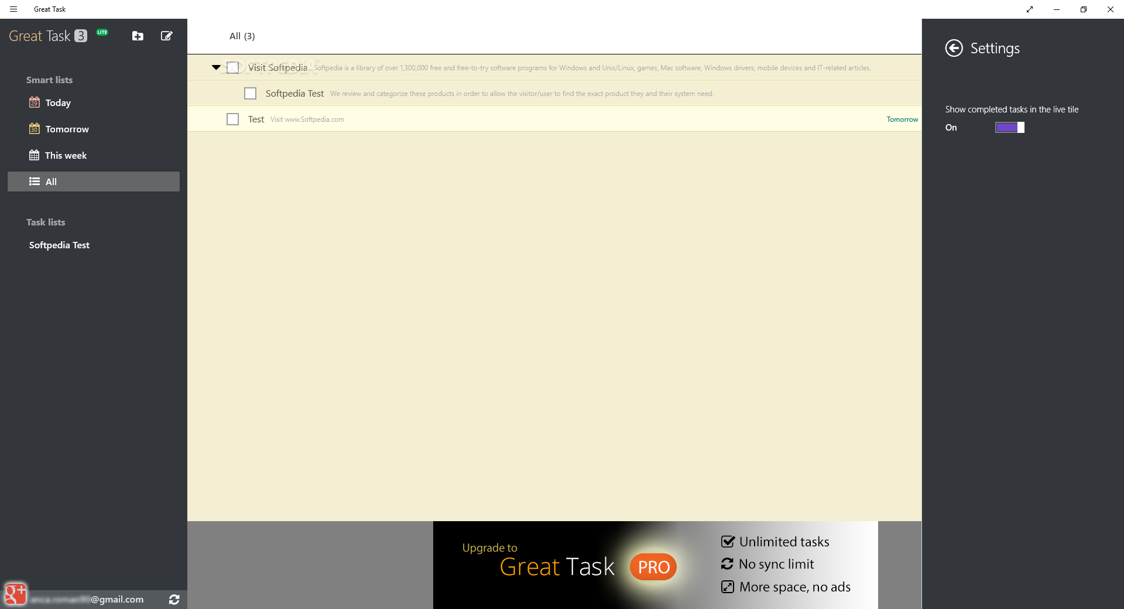Viewport: 1124px width, 609px height.
Task: Check the Test task checkbox
Action: (233, 119)
